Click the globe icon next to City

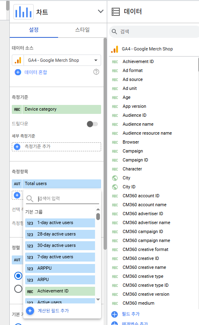[x=115, y=178]
